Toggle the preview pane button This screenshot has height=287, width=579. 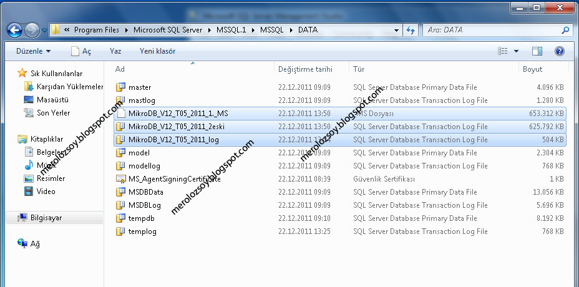click(537, 51)
